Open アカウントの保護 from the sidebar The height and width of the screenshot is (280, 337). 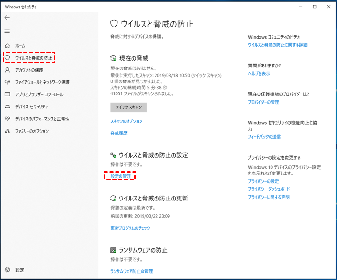click(x=29, y=70)
